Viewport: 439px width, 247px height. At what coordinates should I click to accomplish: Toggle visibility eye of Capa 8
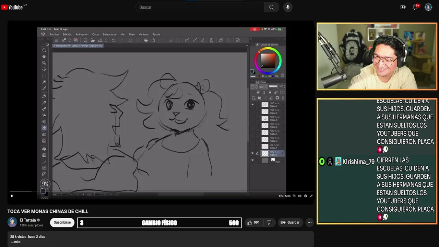(252, 153)
